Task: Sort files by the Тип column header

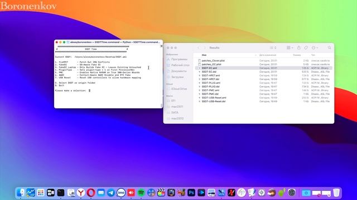Action: (313, 55)
